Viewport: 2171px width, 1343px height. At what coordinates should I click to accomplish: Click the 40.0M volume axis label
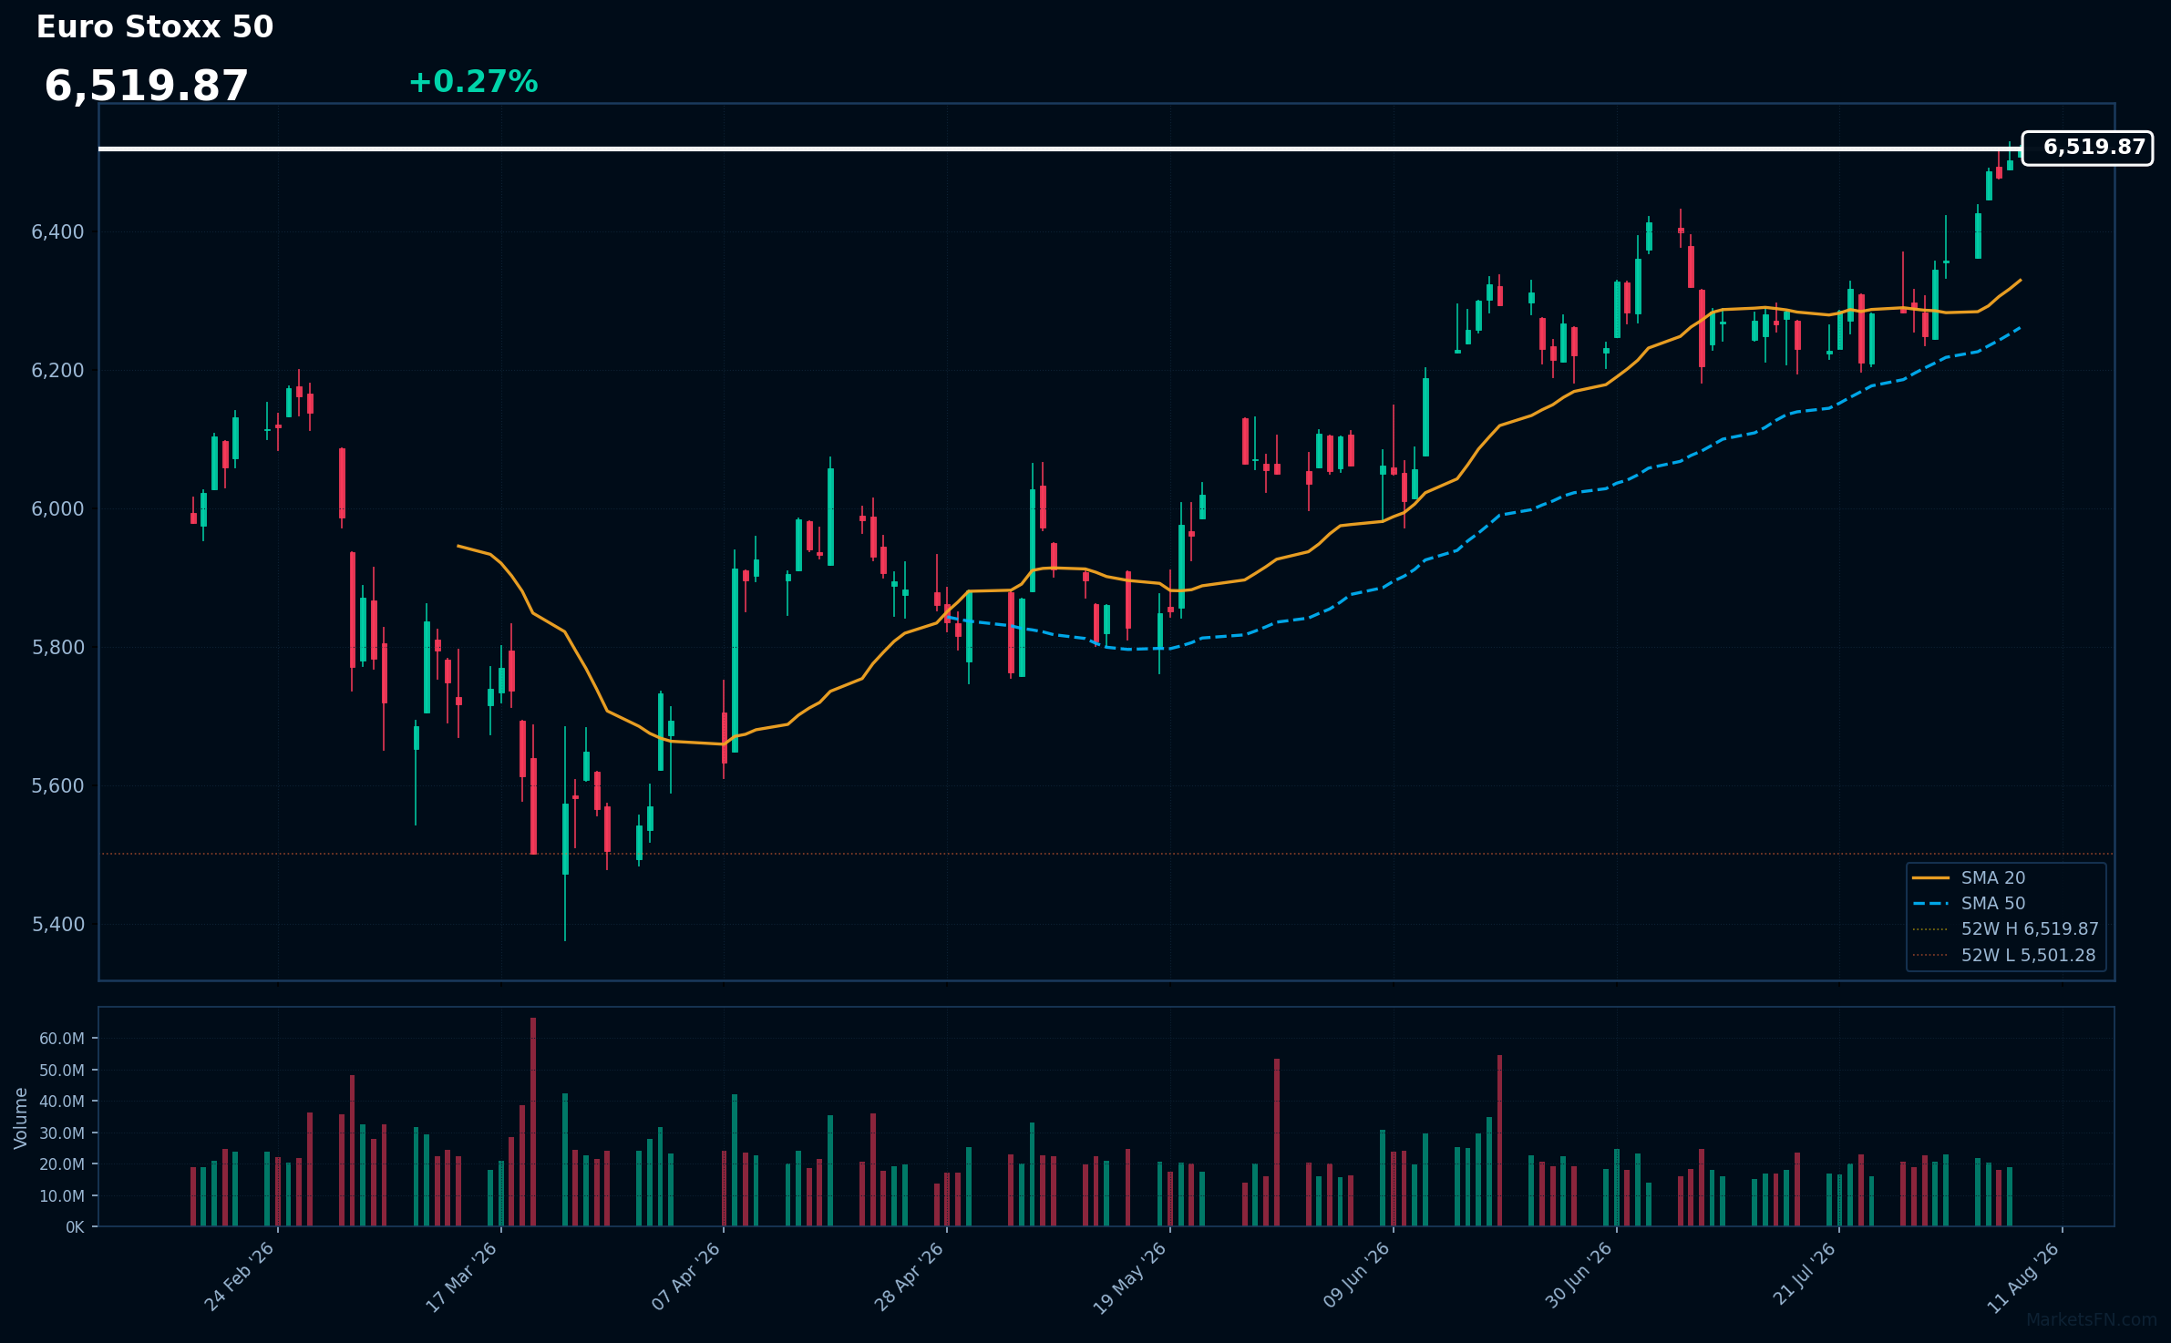[x=62, y=1102]
